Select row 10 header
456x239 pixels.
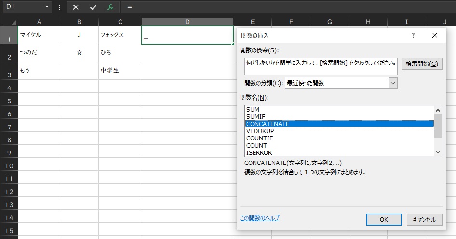[x=9, y=164]
